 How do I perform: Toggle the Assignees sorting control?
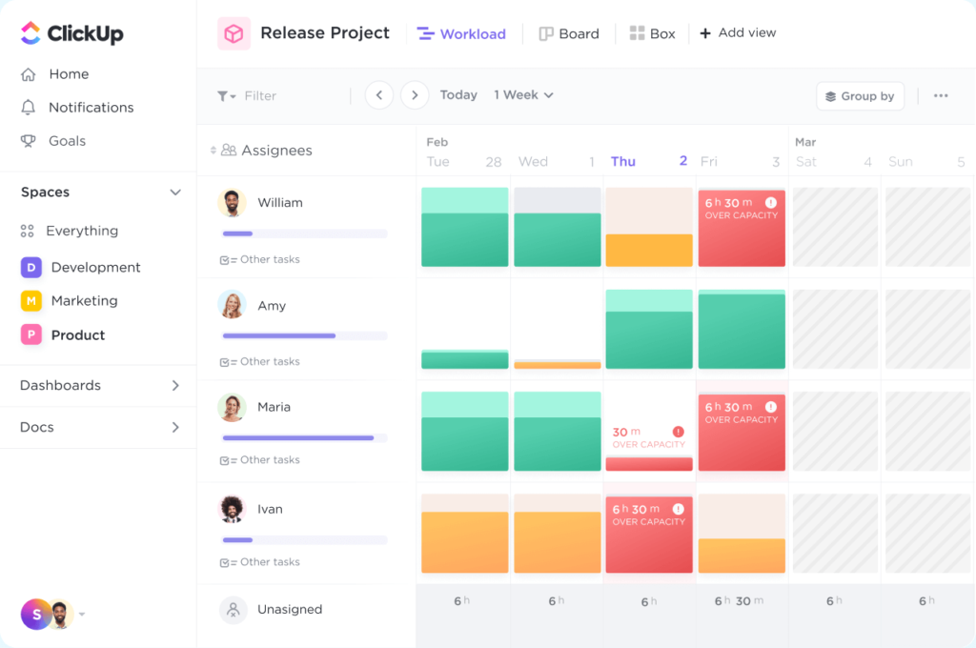[x=212, y=150]
